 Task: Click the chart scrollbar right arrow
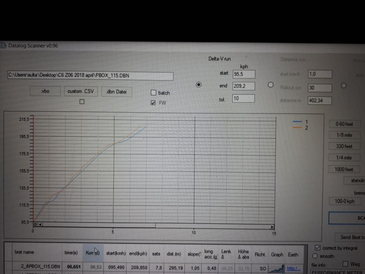tap(272, 227)
